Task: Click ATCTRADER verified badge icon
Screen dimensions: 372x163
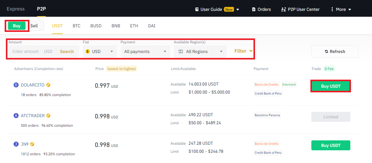Action: coord(48,116)
